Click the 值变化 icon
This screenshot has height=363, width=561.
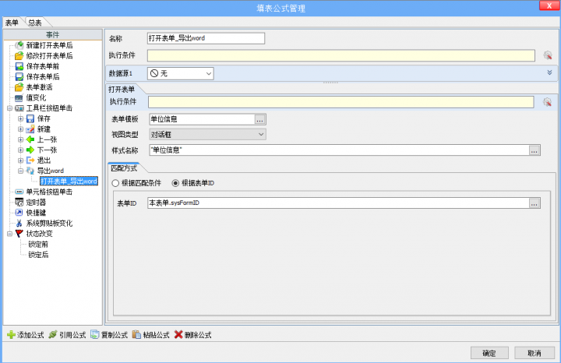click(x=19, y=97)
